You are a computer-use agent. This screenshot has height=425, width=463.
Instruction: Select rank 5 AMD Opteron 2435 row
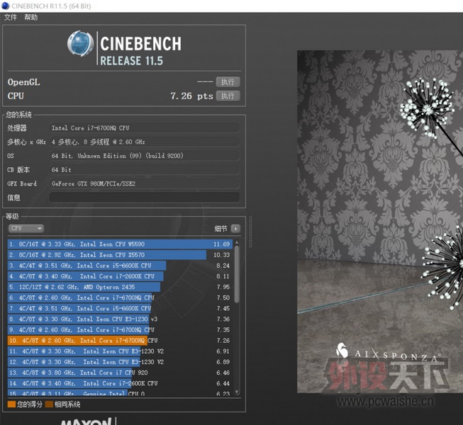pos(120,287)
